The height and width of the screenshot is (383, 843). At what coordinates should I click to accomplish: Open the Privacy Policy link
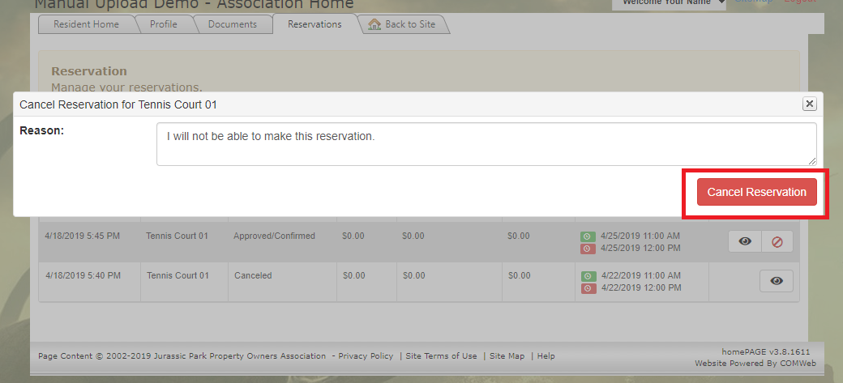(x=366, y=355)
